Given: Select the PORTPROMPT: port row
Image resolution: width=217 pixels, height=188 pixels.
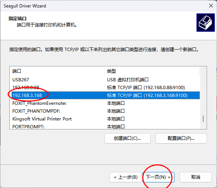Looking at the screenshot, I should (x=106, y=126).
